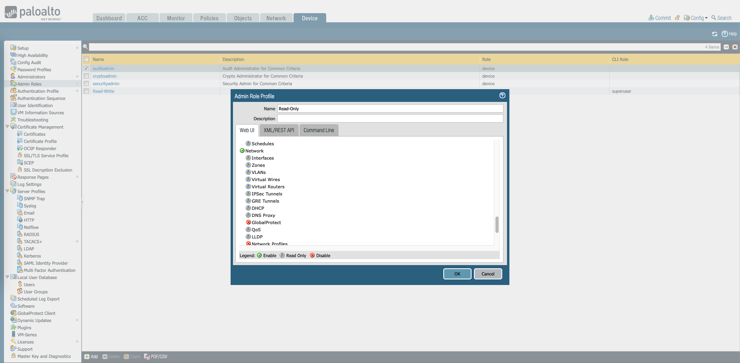Collapse the Server Profiles tree node
Image resolution: width=740 pixels, height=363 pixels.
point(7,191)
